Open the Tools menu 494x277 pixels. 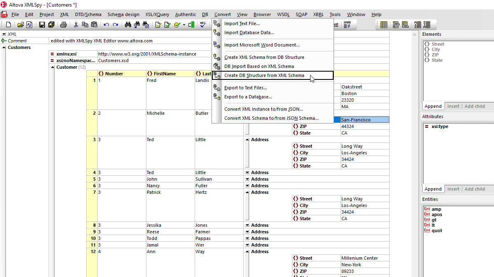(335, 14)
